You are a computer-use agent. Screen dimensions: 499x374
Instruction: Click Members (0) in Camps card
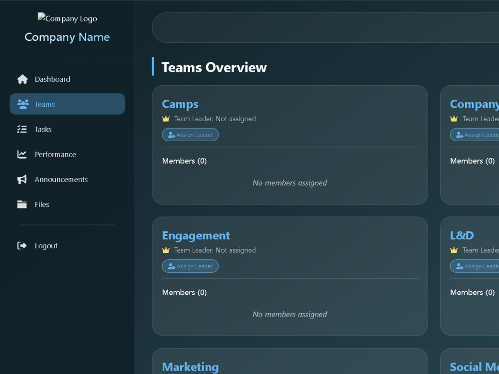184,161
